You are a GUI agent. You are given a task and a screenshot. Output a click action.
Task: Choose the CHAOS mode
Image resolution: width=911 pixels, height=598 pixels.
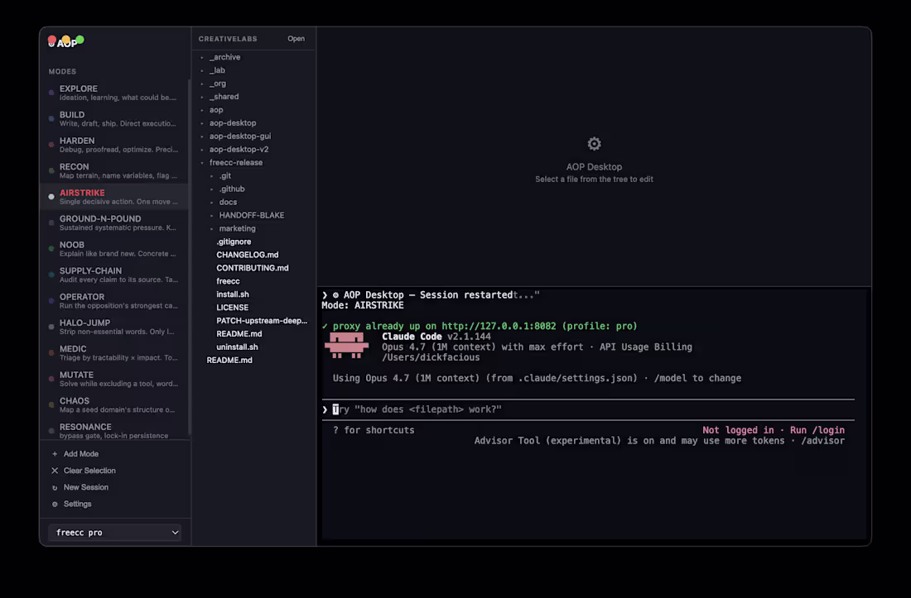(x=114, y=404)
